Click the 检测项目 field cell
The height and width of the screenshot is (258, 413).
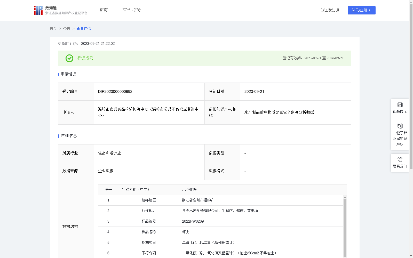point(149,243)
